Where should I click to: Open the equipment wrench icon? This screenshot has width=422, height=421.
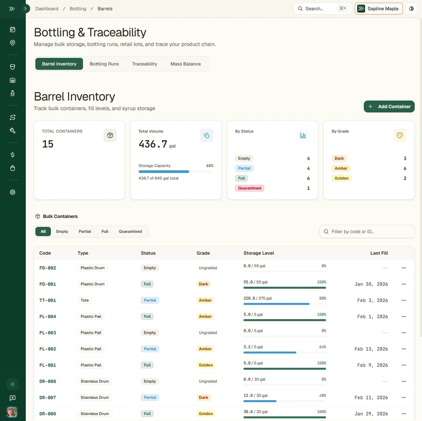click(12, 130)
